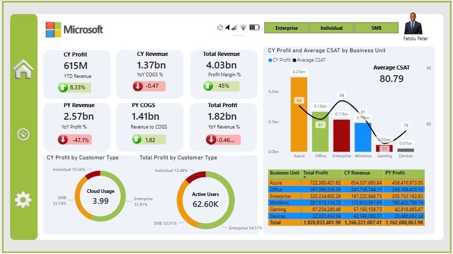
Task: Click the Fatolu Peter name label
Action: (x=415, y=38)
